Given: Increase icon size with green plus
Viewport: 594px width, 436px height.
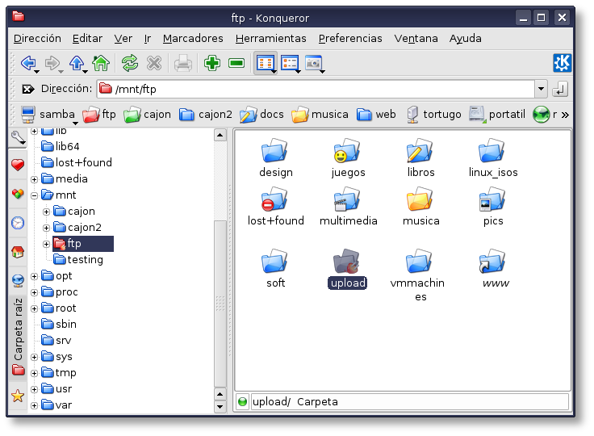Looking at the screenshot, I should click(212, 63).
